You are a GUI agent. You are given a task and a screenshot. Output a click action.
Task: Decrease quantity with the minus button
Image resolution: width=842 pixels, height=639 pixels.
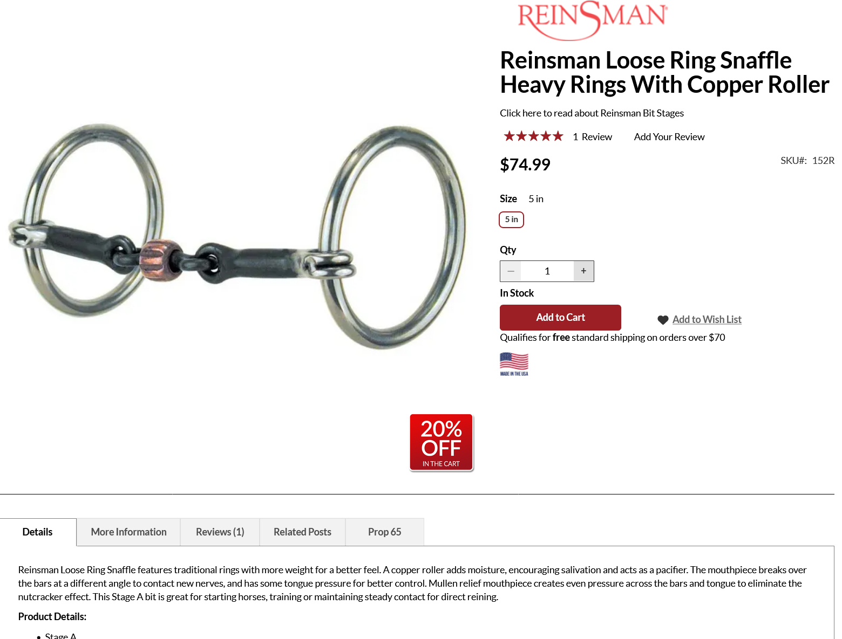pyautogui.click(x=511, y=271)
